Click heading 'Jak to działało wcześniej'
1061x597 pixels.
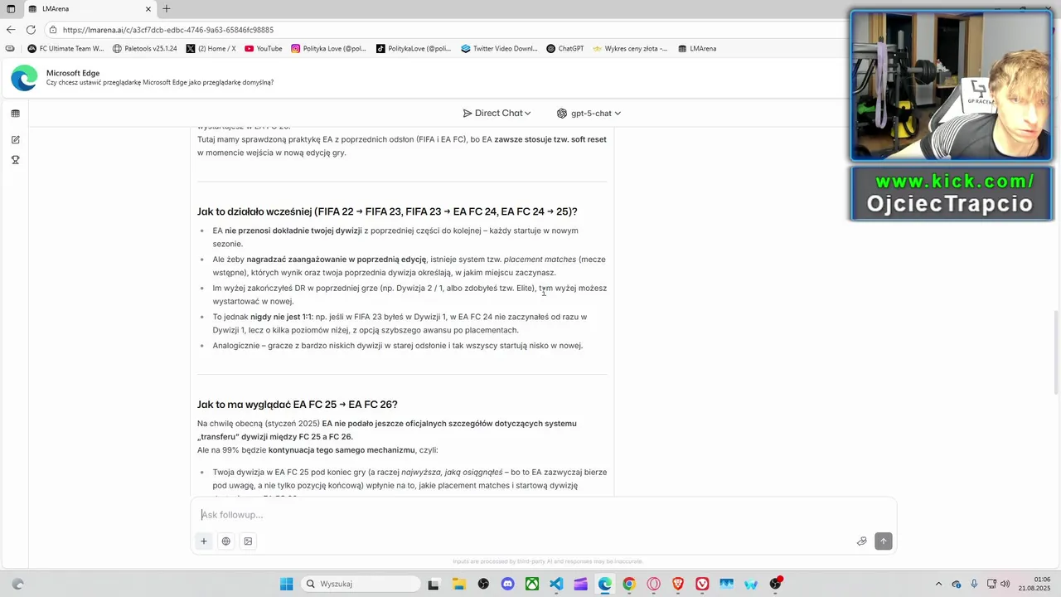point(387,211)
